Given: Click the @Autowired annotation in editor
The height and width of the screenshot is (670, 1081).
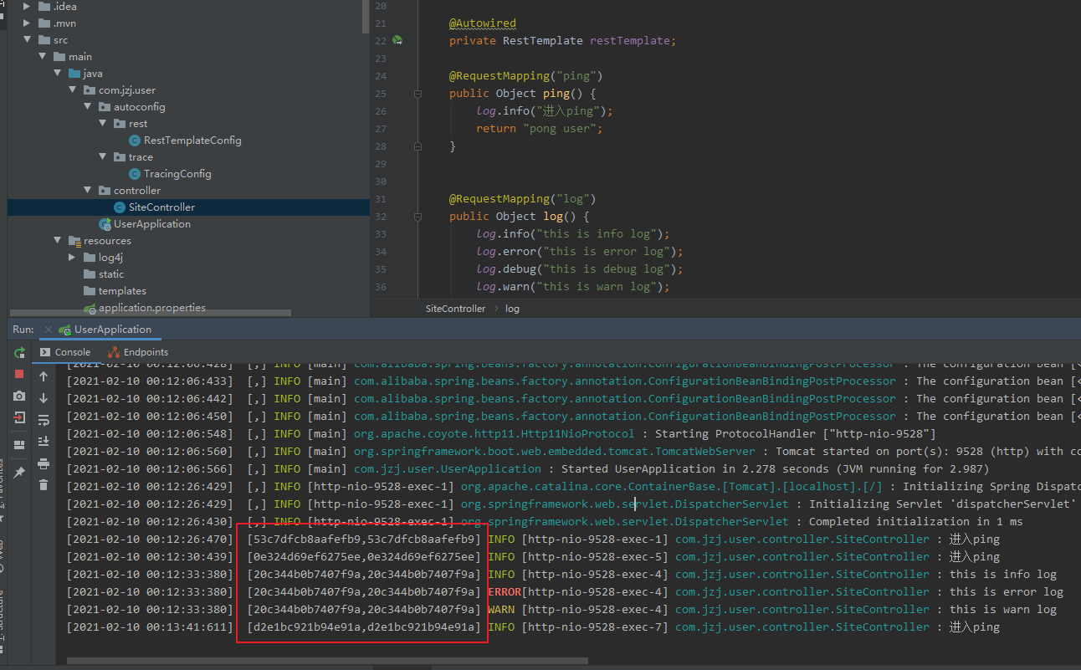Looking at the screenshot, I should (483, 23).
